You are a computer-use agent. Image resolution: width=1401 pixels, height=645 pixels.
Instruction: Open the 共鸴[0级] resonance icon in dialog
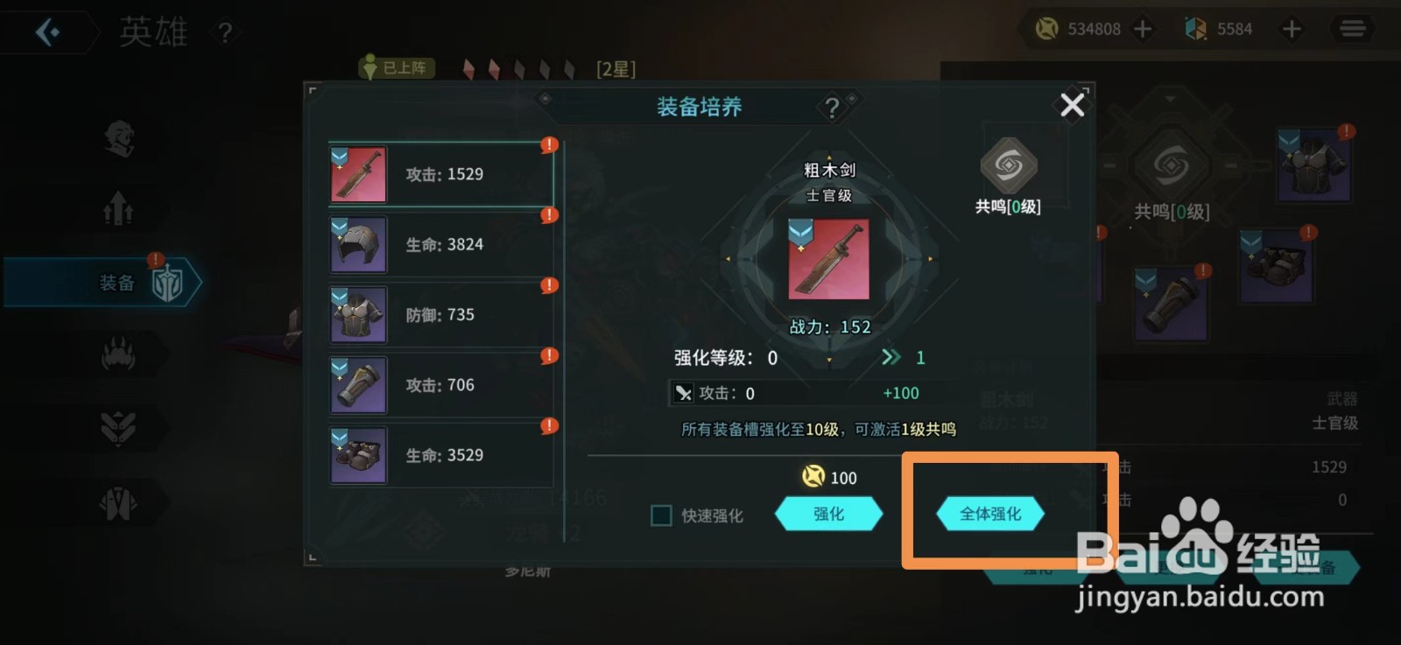1009,175
